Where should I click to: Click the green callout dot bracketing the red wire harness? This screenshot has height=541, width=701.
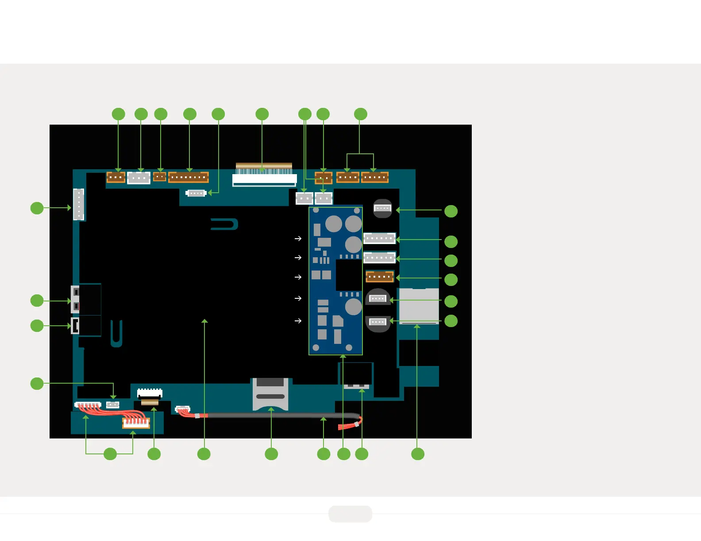click(110, 454)
